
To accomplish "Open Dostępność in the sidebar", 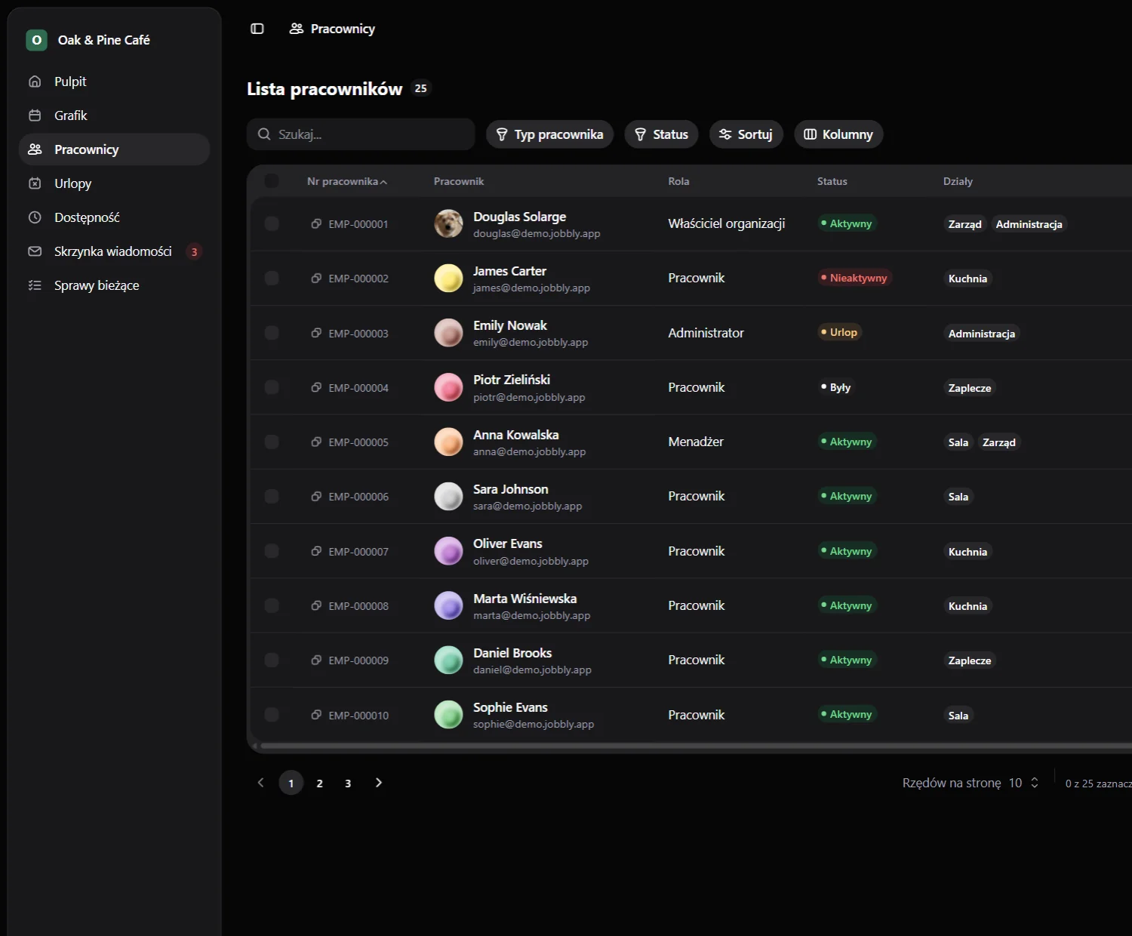I will click(x=114, y=217).
